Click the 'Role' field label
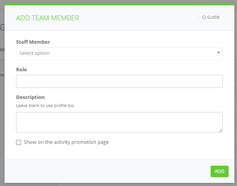237x186 pixels. [21, 70]
